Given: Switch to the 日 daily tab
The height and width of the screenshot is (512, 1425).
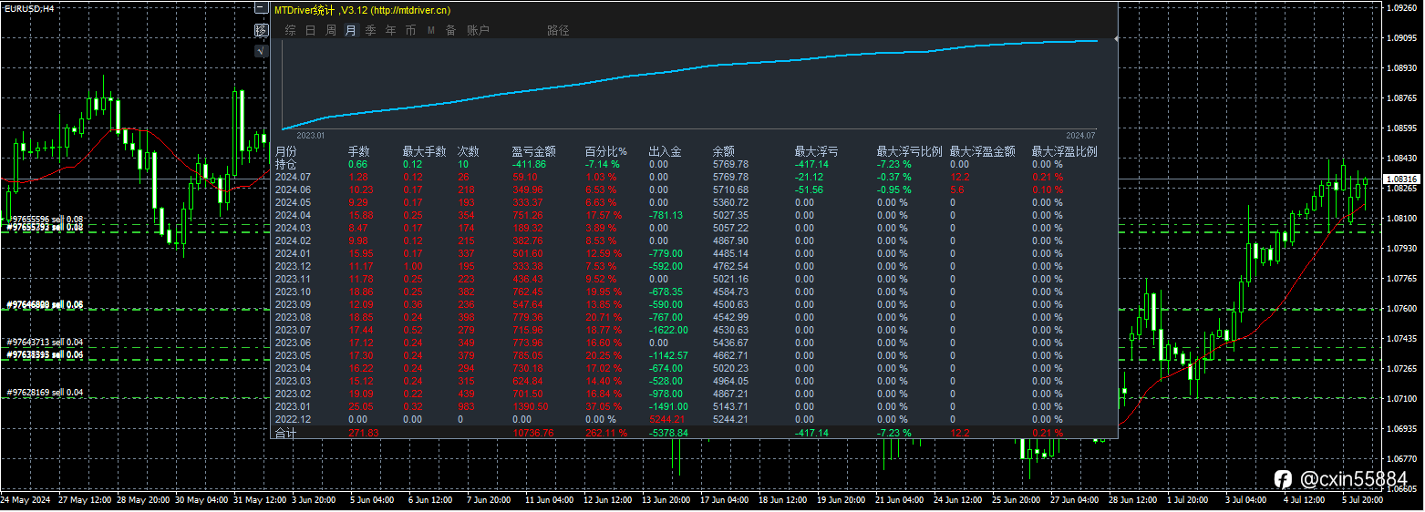Looking at the screenshot, I should [x=311, y=30].
